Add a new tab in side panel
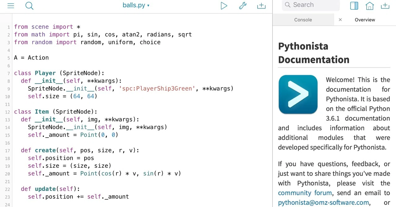 point(385,6)
